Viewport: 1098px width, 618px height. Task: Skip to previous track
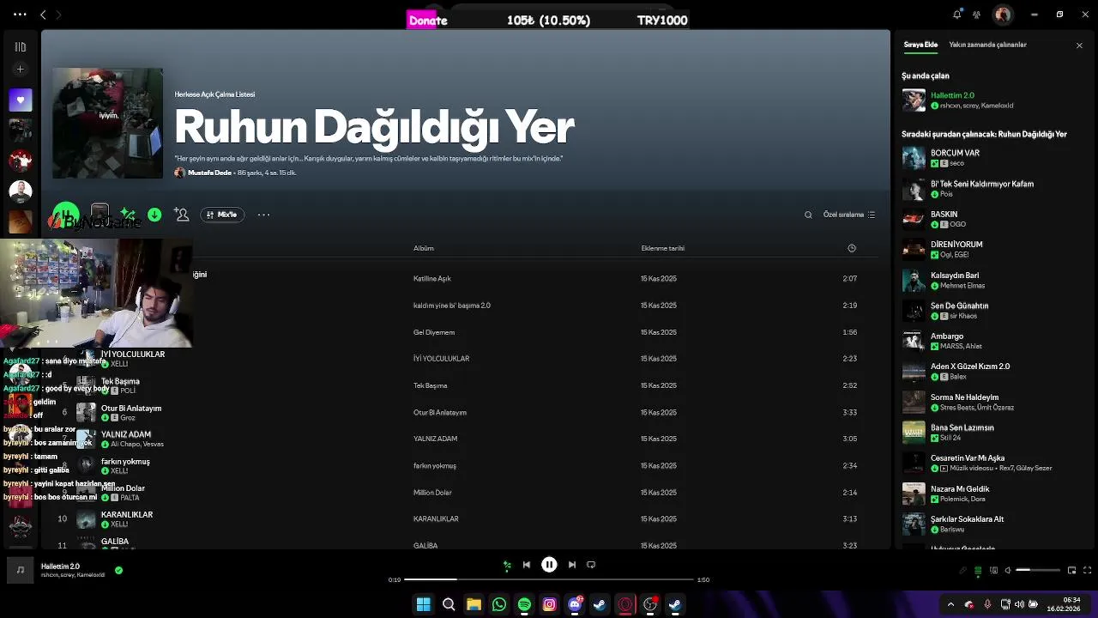(527, 565)
